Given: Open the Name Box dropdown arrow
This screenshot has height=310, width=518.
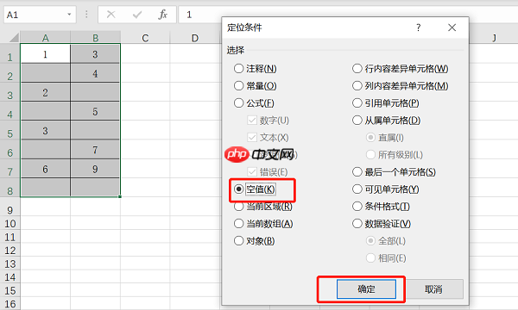Looking at the screenshot, I should (69, 15).
